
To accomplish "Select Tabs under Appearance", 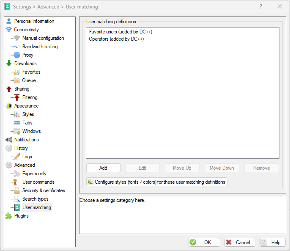I will point(27,123).
